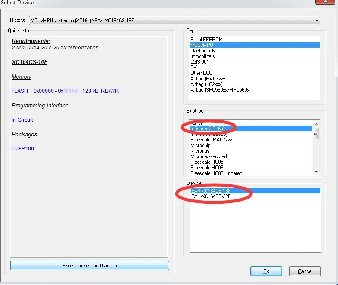Select Airbag (MAC7xxx) type

pyautogui.click(x=255, y=79)
